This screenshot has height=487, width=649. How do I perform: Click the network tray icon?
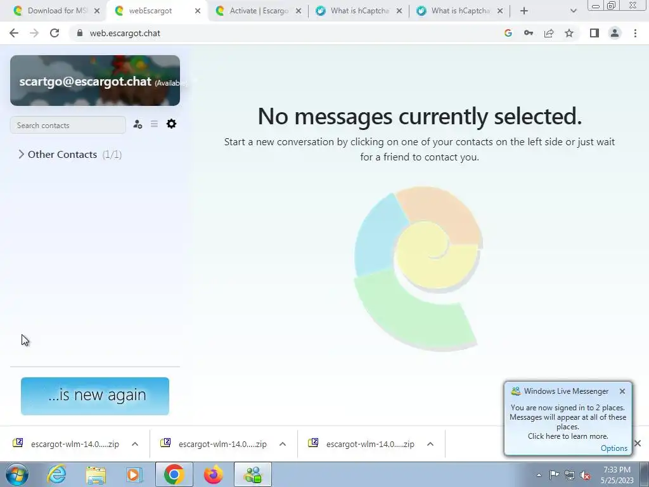(570, 475)
